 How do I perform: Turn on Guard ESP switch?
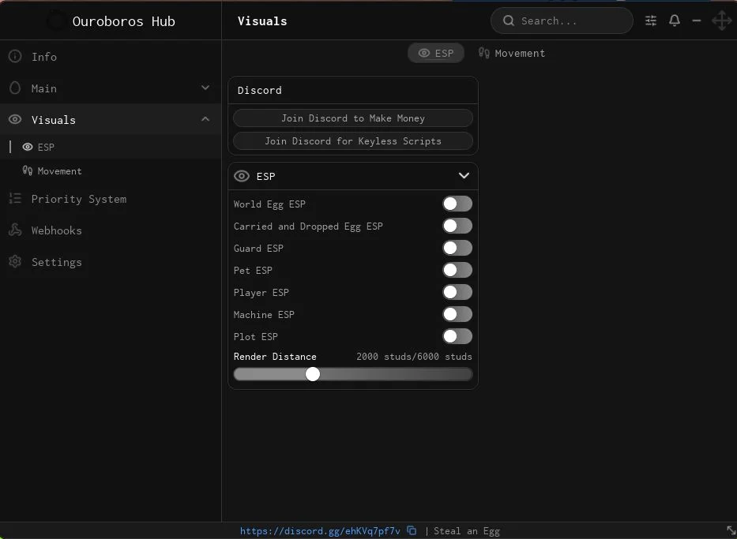click(457, 248)
